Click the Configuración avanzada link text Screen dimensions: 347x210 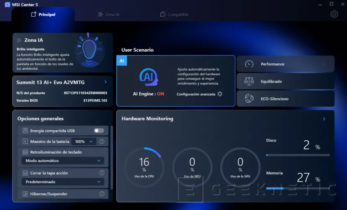tap(196, 94)
